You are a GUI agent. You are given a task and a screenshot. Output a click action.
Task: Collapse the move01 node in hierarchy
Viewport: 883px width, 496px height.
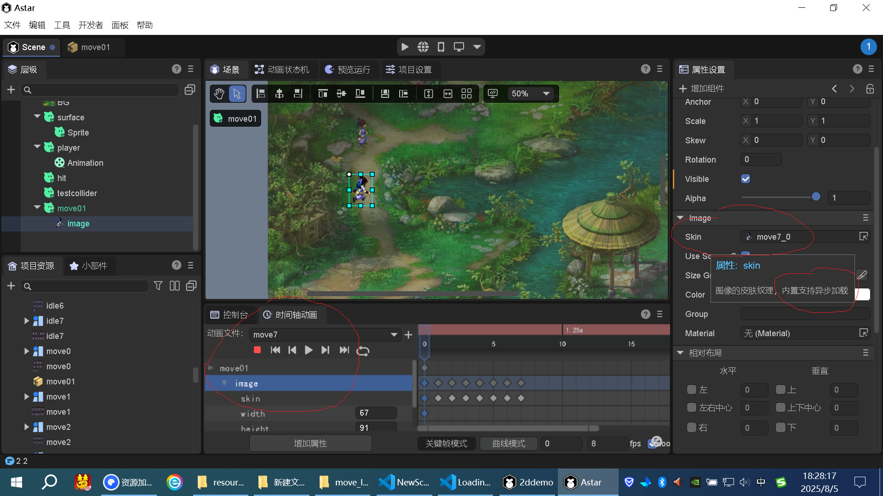(x=37, y=208)
